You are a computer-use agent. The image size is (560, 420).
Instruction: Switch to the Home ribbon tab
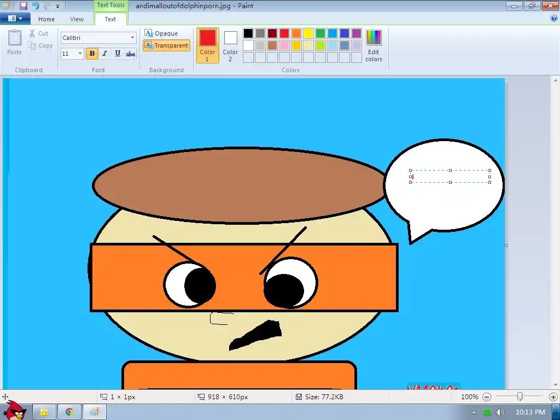click(x=46, y=19)
